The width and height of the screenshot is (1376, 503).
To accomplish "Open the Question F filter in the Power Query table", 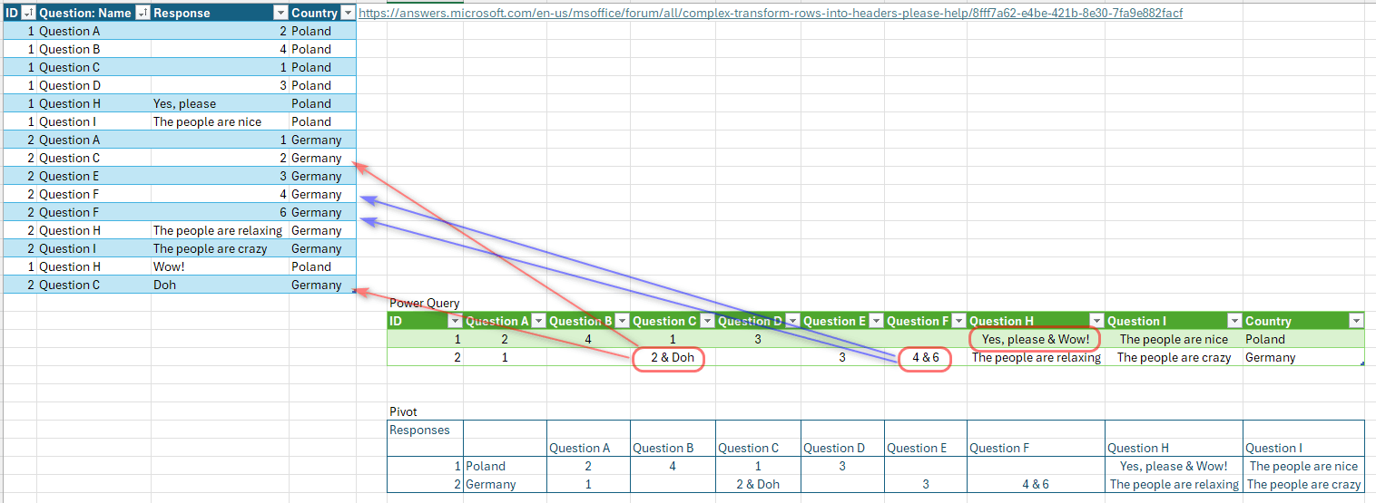I will tap(958, 321).
